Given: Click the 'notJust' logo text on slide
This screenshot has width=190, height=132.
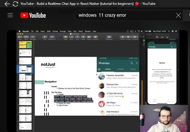Looking at the screenshot, I should (48, 64).
